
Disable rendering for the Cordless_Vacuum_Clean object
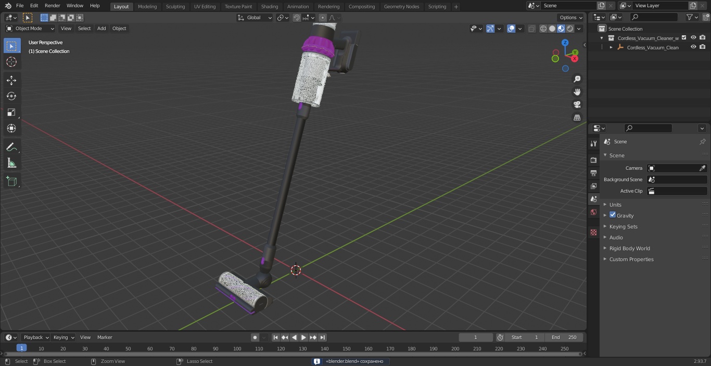point(703,47)
